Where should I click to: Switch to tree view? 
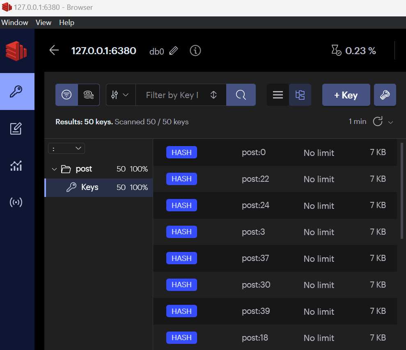[300, 95]
